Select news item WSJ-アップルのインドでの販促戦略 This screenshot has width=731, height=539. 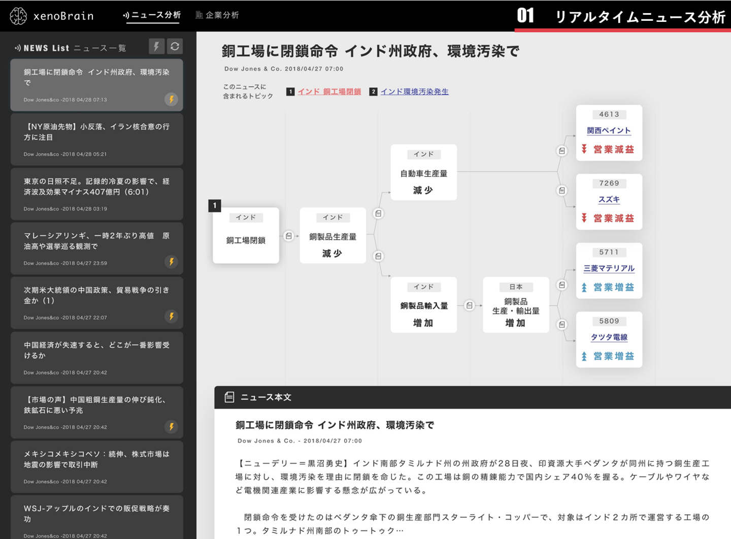(96, 517)
